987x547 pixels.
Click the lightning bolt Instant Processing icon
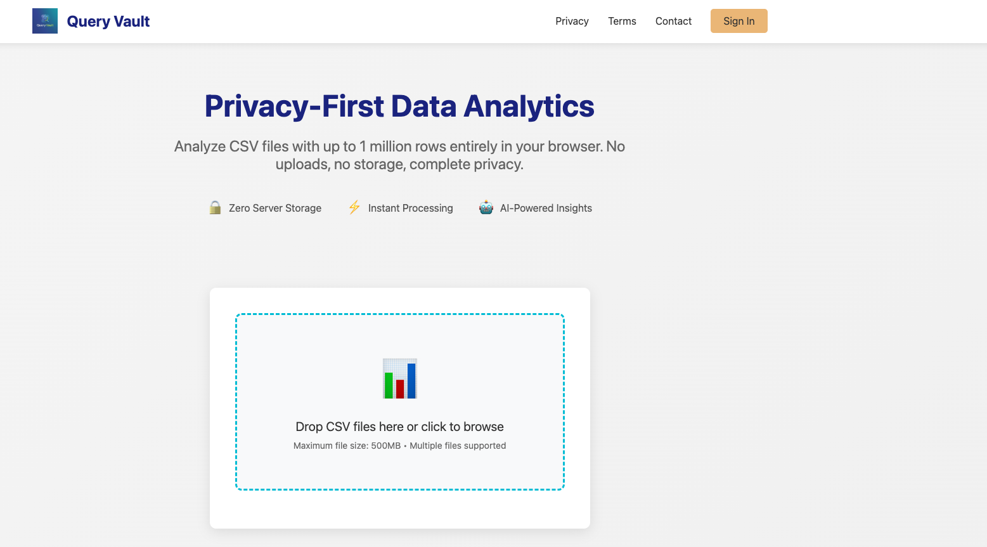(354, 207)
